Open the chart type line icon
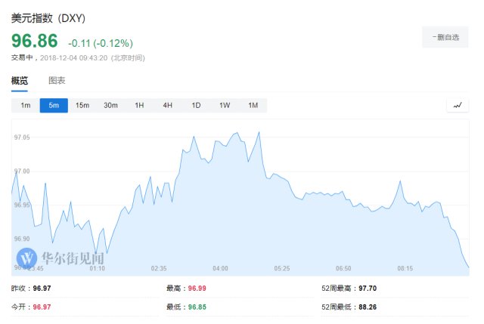484x324 pixels. [x=457, y=106]
